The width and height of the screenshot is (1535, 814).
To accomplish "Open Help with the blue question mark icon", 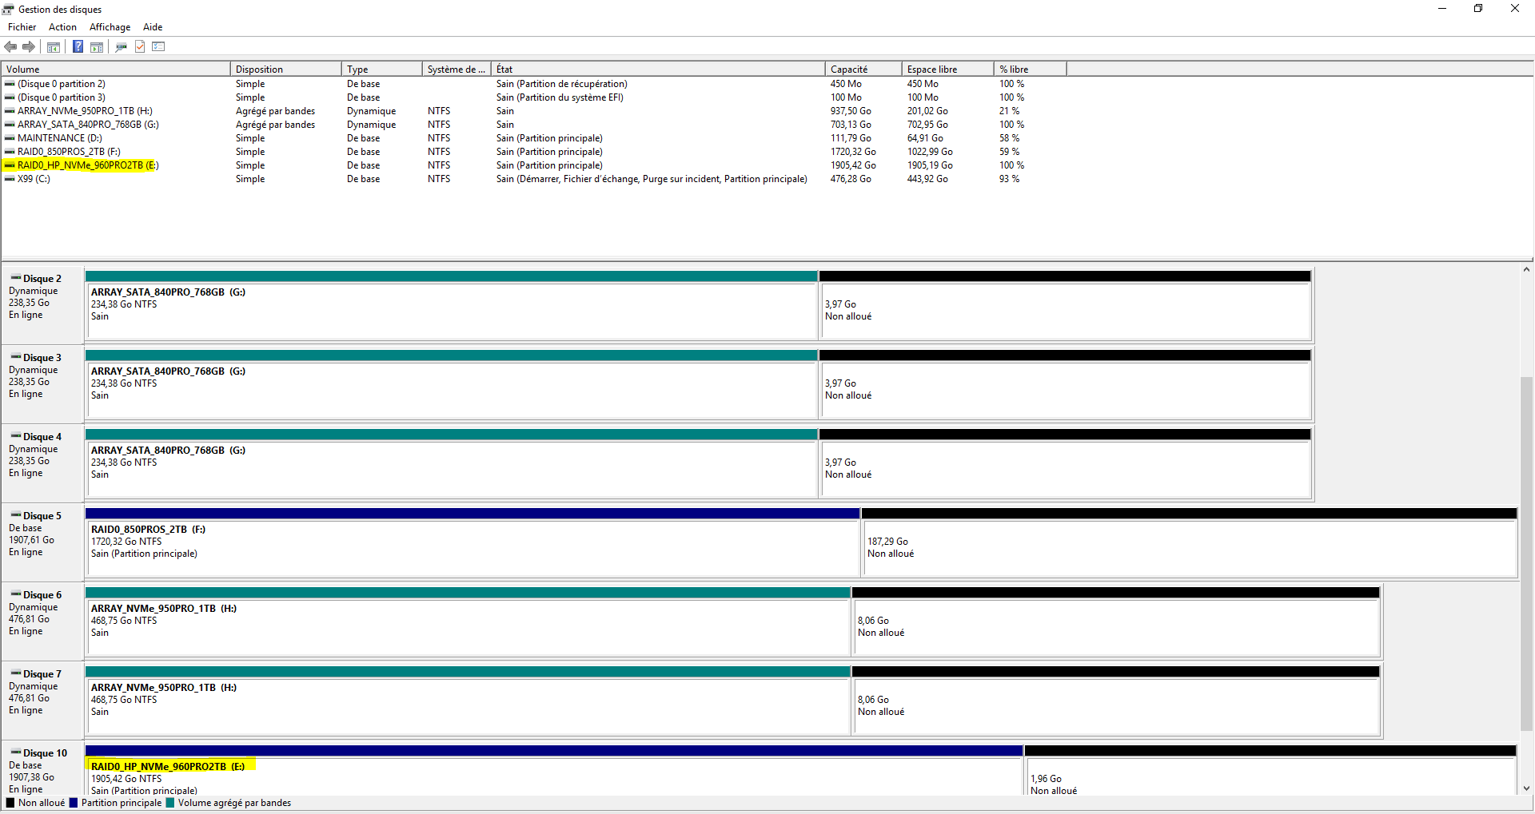I will [78, 46].
